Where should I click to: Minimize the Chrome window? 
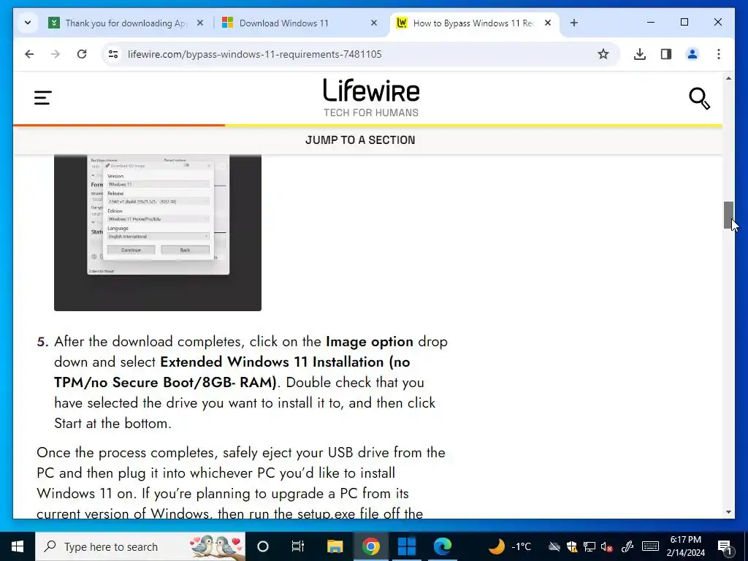point(651,22)
